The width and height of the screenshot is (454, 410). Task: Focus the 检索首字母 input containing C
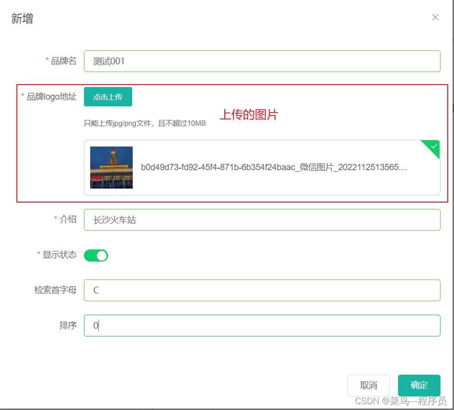click(262, 290)
